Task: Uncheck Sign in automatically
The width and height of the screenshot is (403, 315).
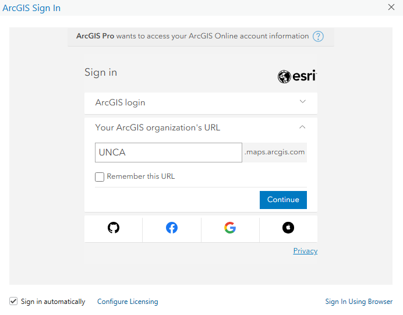Action: (x=13, y=301)
